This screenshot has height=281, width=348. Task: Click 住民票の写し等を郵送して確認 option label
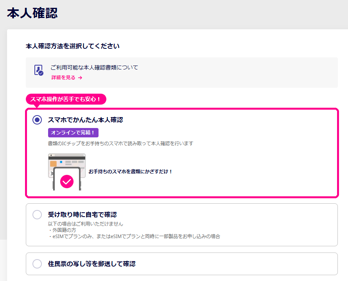[x=91, y=264]
